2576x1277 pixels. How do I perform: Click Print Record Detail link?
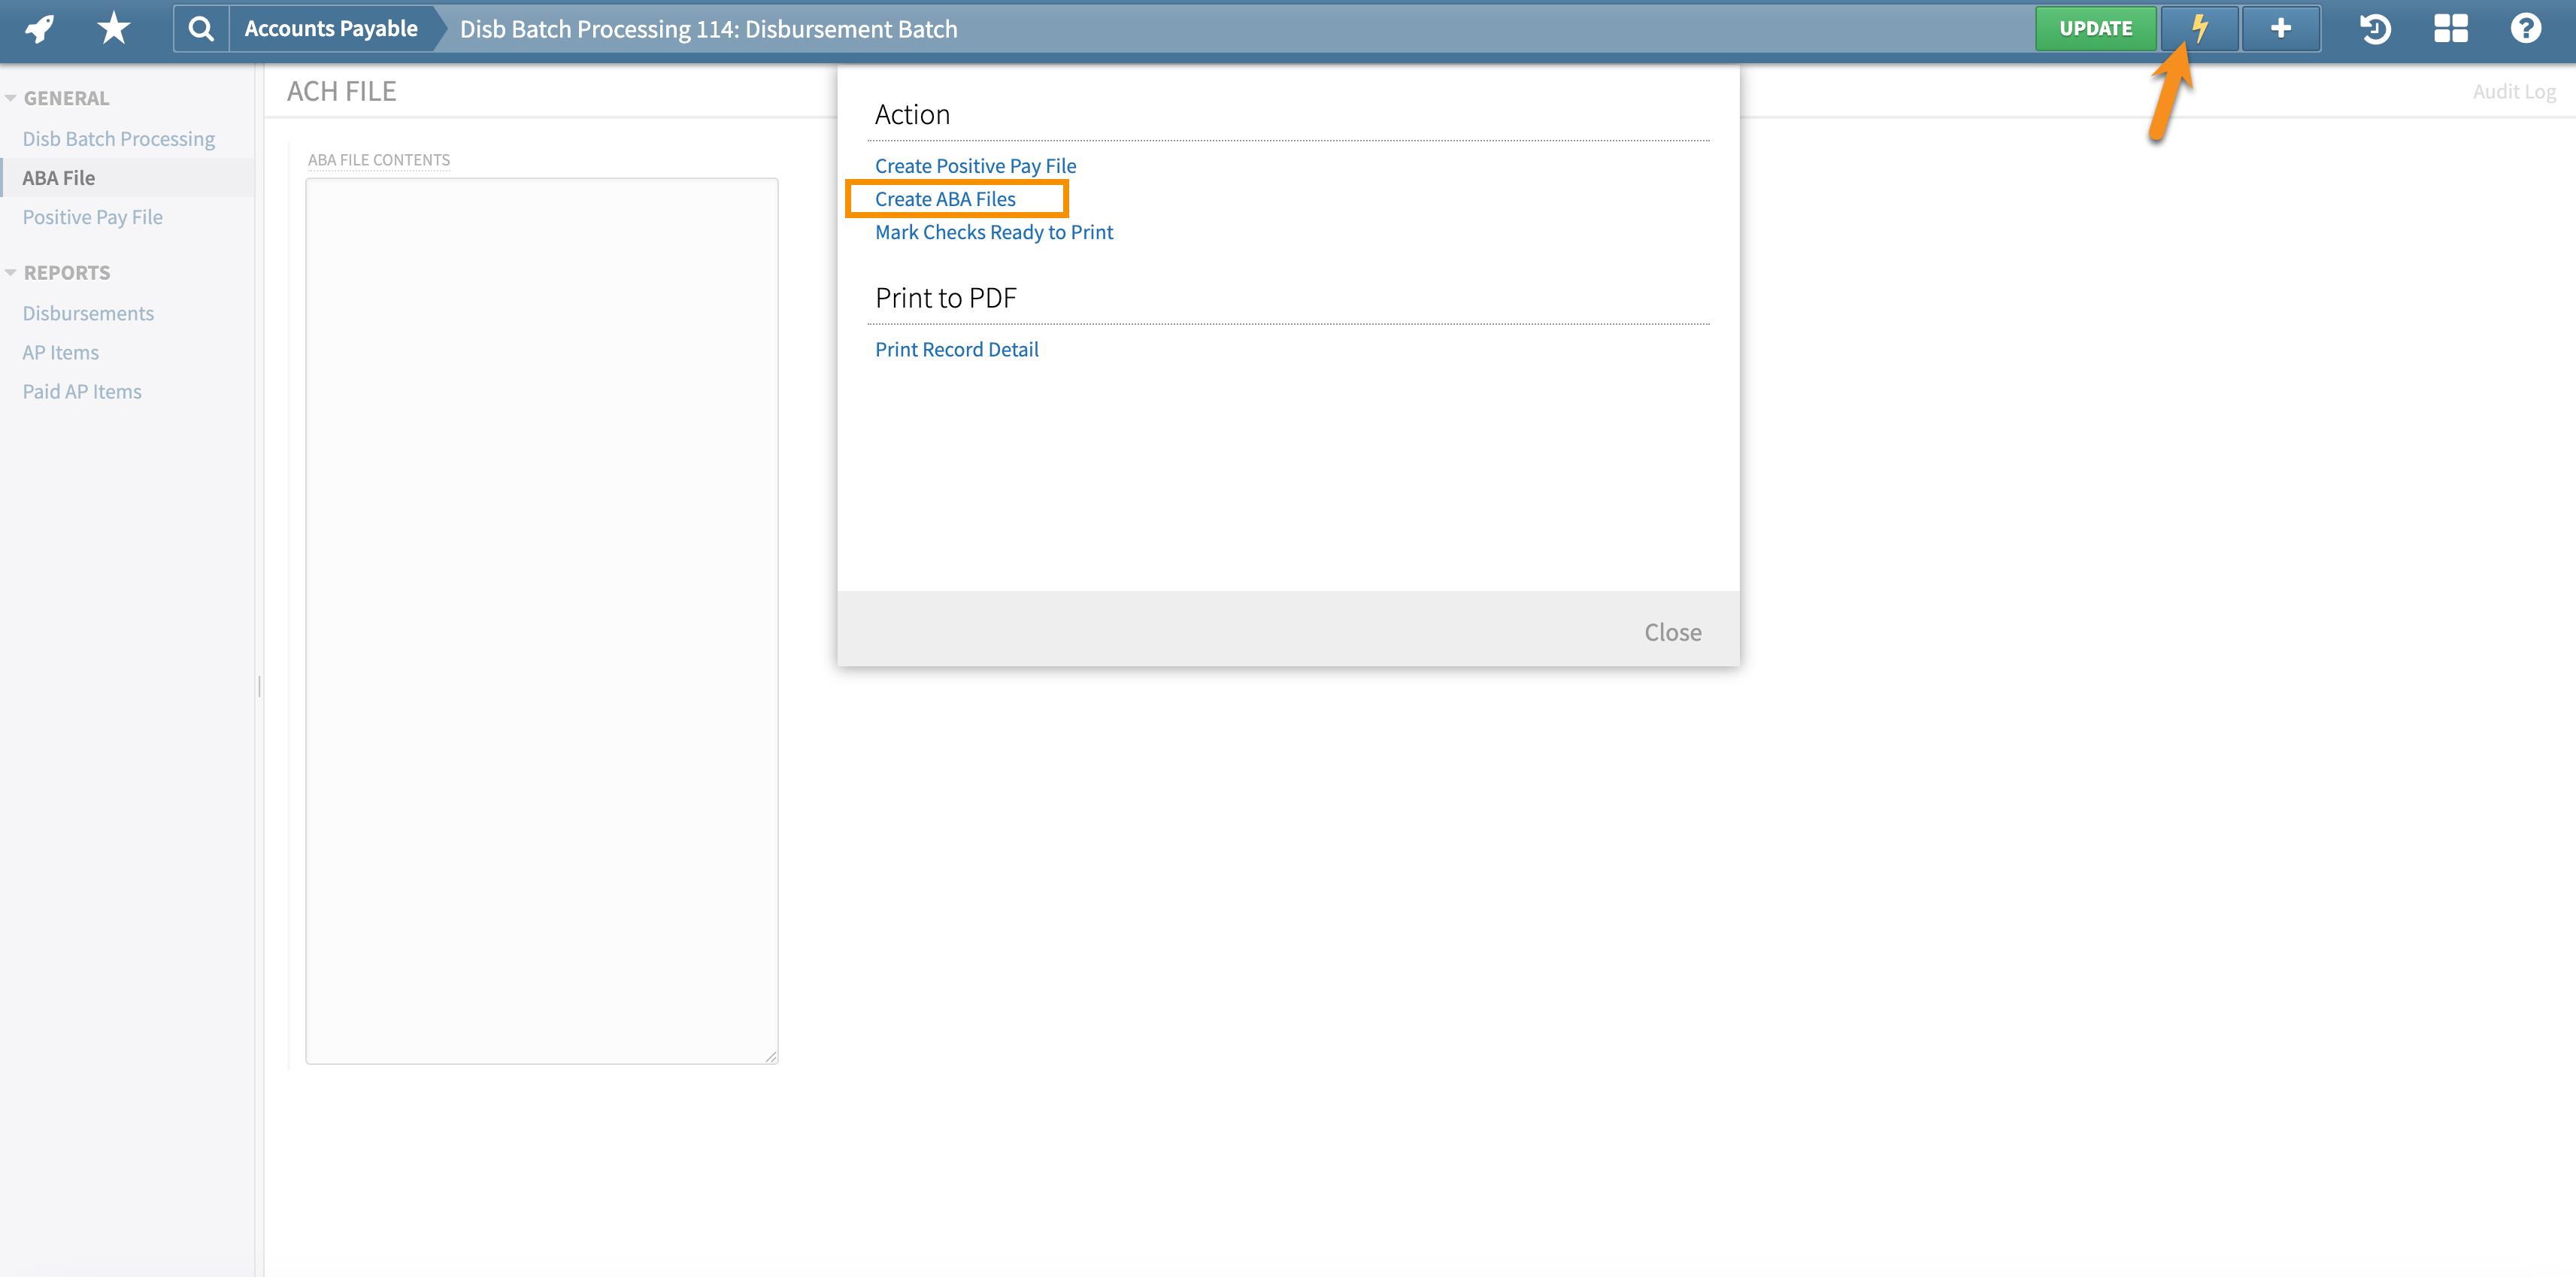(x=957, y=349)
